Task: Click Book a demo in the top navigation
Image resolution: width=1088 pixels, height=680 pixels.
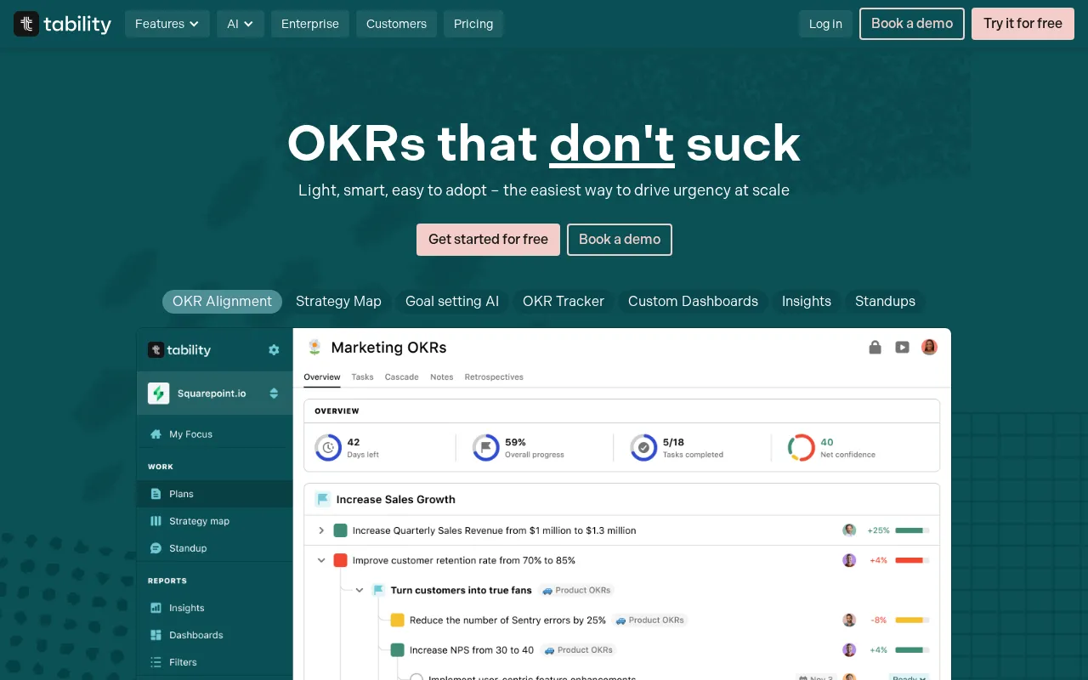Action: click(912, 24)
